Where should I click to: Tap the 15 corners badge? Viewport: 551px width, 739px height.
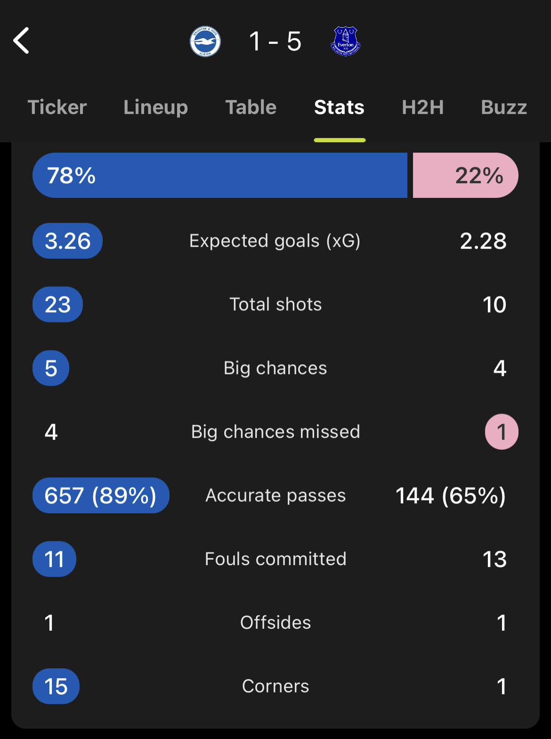pyautogui.click(x=56, y=686)
